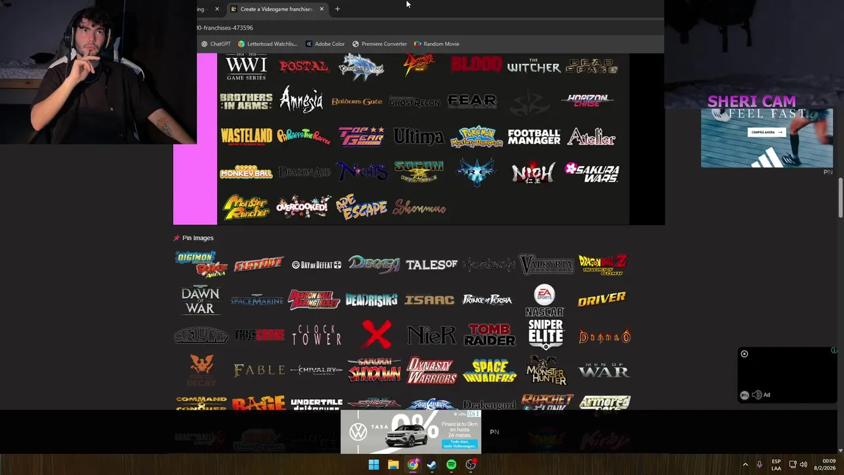Select the Amnesia logo
This screenshot has height=475, width=844.
point(301,100)
